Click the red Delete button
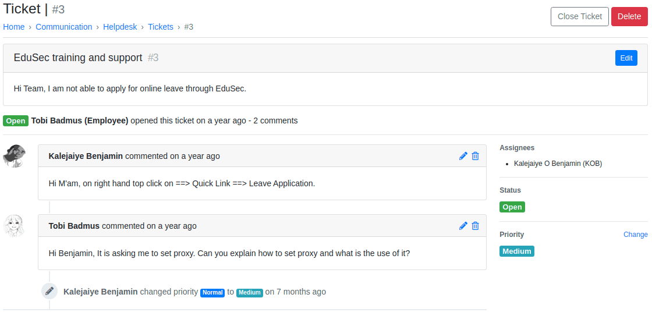652x312 pixels. point(629,17)
